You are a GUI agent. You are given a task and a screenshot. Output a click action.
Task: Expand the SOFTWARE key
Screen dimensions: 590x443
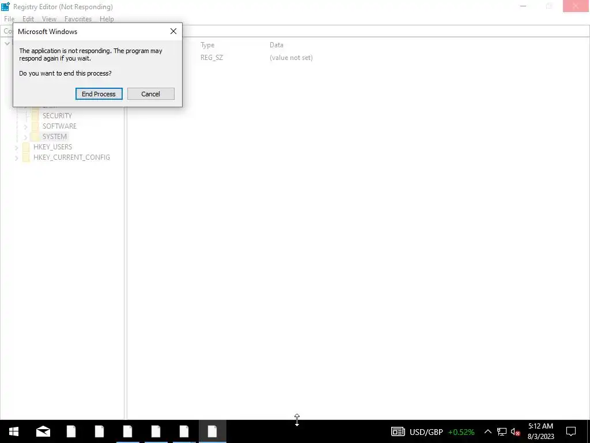point(25,126)
